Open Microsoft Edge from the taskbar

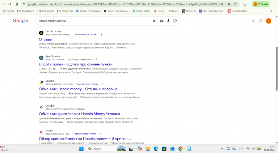click(156, 149)
